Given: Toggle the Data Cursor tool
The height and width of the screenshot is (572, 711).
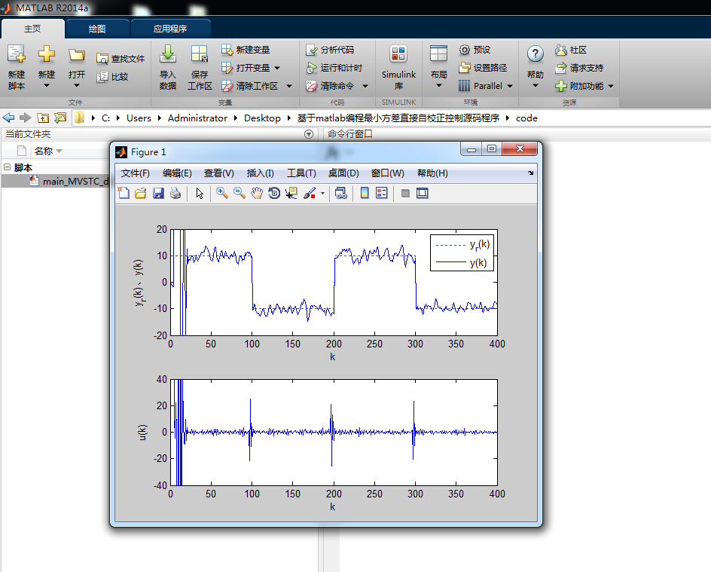Looking at the screenshot, I should point(291,193).
